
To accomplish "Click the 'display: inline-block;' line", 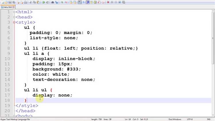I will point(64,59).
